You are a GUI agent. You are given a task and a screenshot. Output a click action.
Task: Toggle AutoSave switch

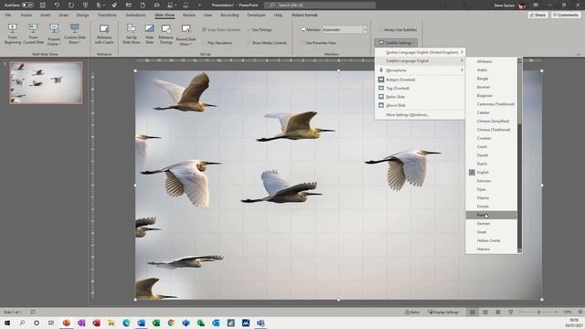click(27, 5)
